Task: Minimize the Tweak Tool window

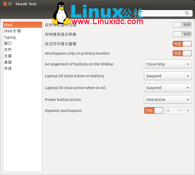Action: [10, 4]
